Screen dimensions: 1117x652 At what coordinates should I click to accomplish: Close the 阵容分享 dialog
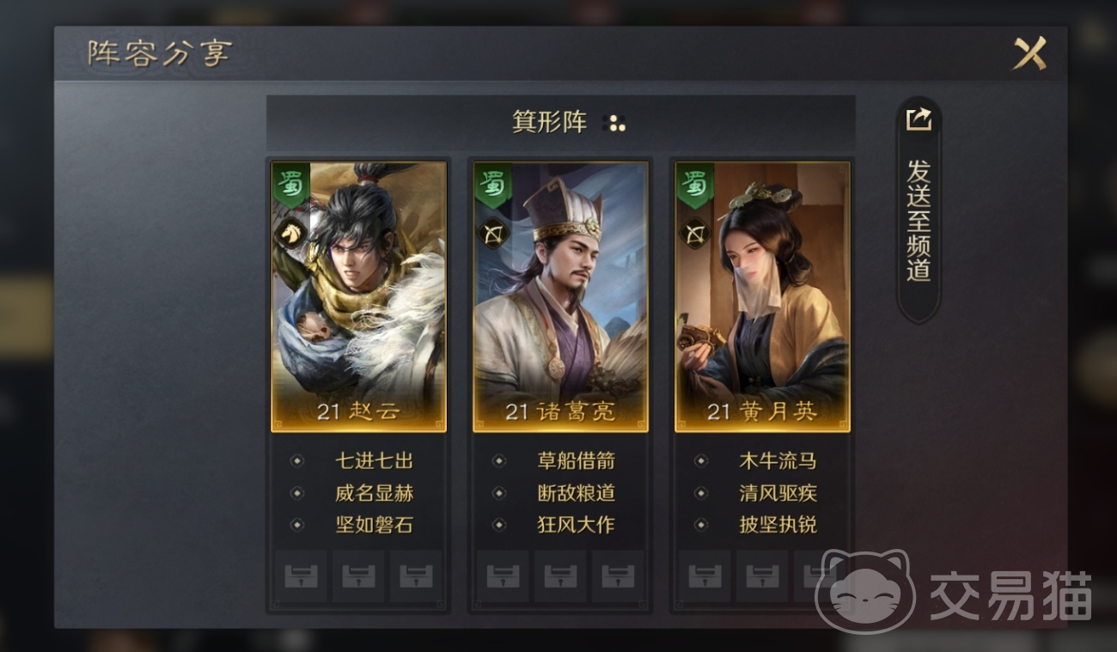[x=1028, y=54]
